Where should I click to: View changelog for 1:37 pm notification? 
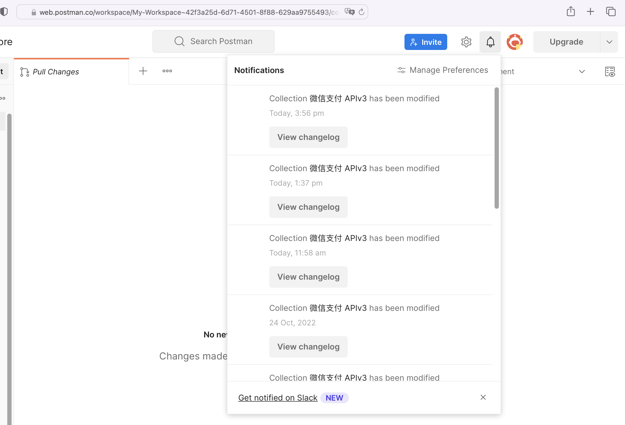point(308,207)
